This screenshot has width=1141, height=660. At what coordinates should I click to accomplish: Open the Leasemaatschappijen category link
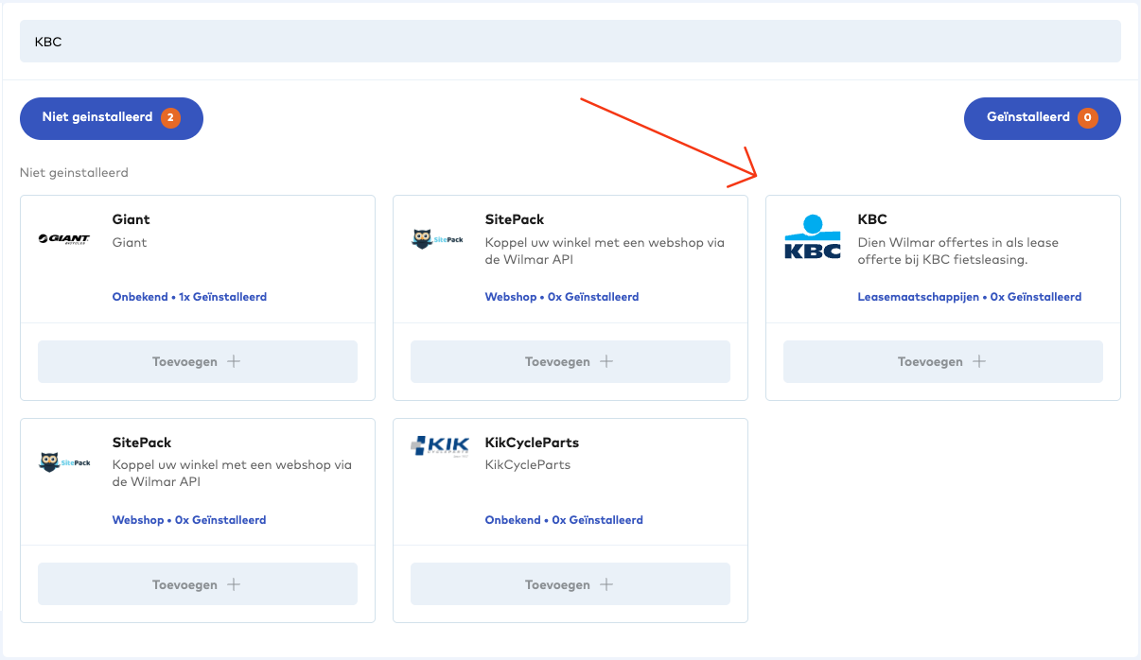point(918,297)
